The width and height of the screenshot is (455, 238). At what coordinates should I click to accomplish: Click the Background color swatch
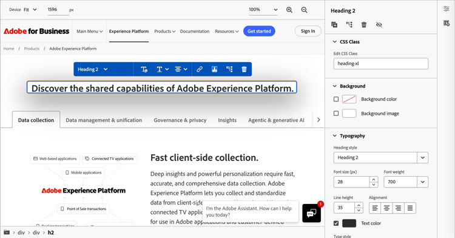click(349, 99)
